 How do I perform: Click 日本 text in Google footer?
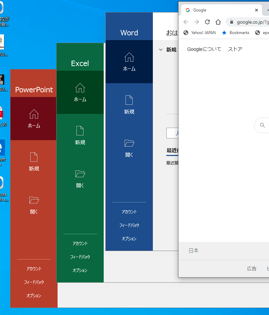(x=194, y=251)
